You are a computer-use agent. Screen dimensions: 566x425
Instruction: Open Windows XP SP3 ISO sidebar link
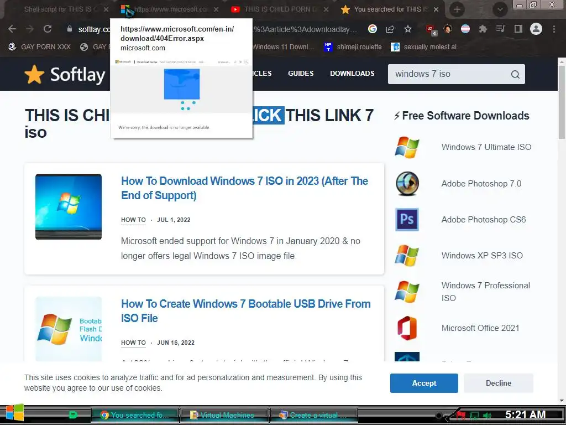pos(482,256)
